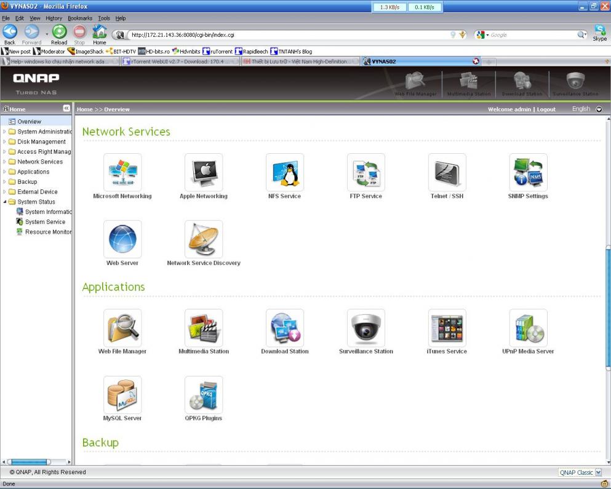
Task: Click the URL address bar
Action: pyautogui.click(x=290, y=35)
